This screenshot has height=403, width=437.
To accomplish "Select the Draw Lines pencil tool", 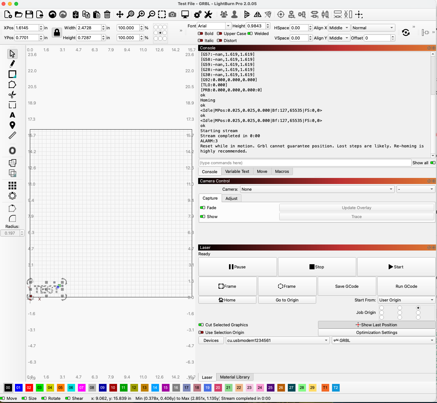I will pos(12,64).
